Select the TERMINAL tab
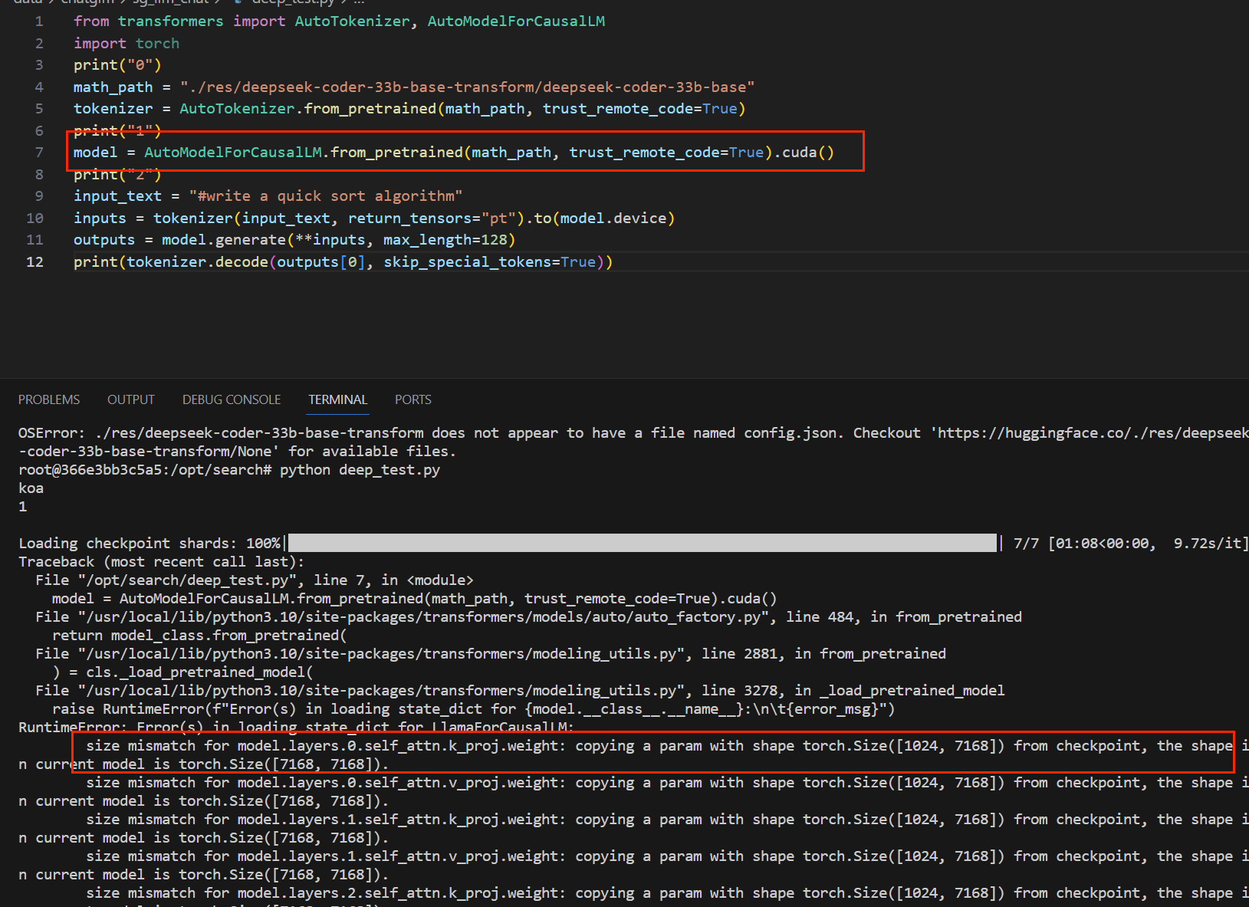This screenshot has height=907, width=1249. [x=337, y=399]
